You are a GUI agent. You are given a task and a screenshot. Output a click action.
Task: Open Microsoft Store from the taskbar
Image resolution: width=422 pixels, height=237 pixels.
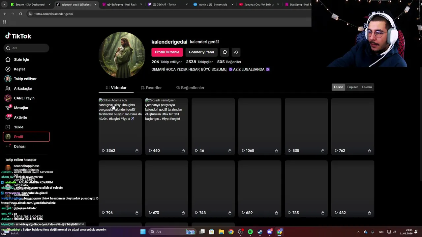[x=212, y=232]
